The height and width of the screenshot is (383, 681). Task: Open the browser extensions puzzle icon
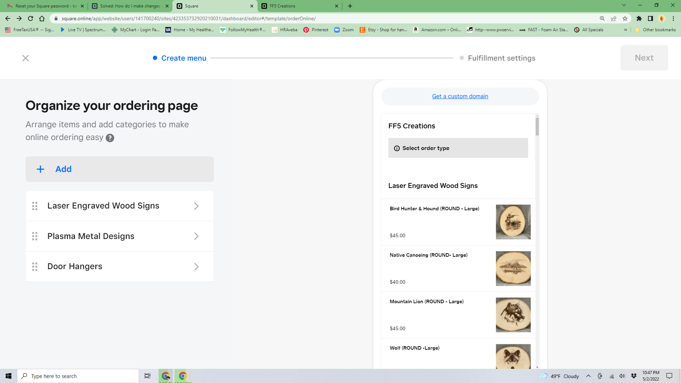[x=639, y=18]
